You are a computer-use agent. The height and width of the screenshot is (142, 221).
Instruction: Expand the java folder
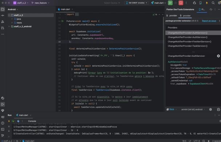click(12, 19)
